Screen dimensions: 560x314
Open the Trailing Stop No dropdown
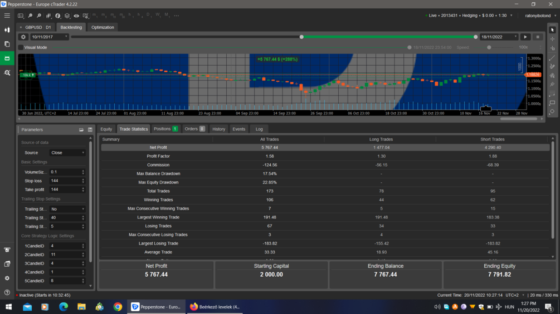(67, 209)
